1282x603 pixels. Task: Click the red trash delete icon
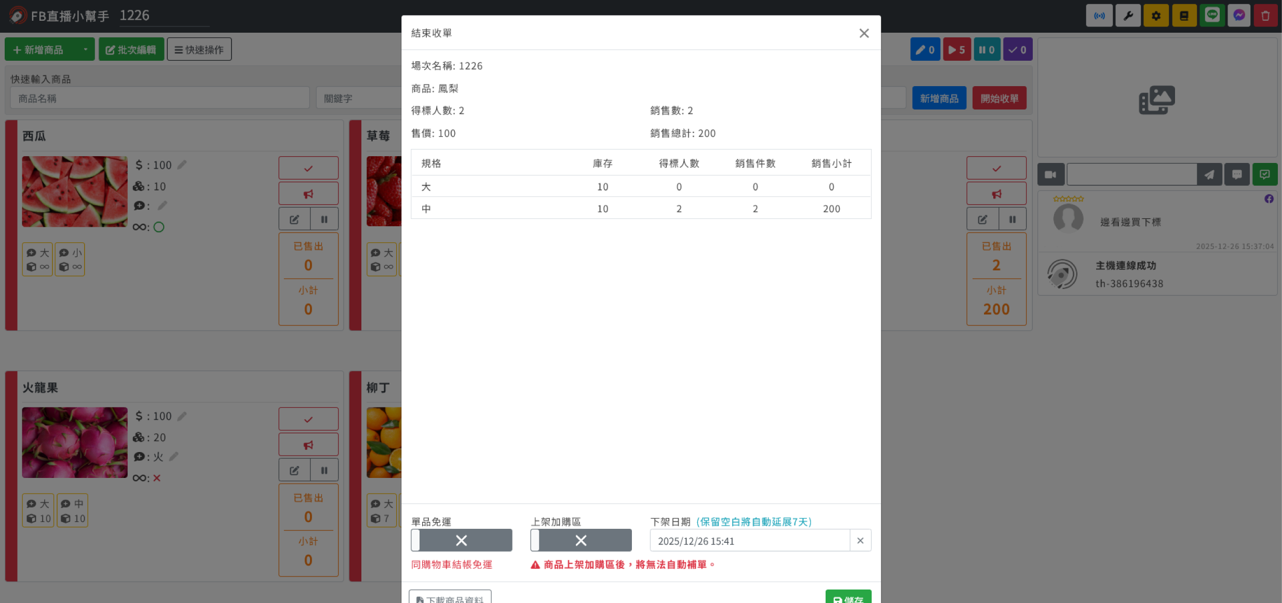click(x=1265, y=16)
